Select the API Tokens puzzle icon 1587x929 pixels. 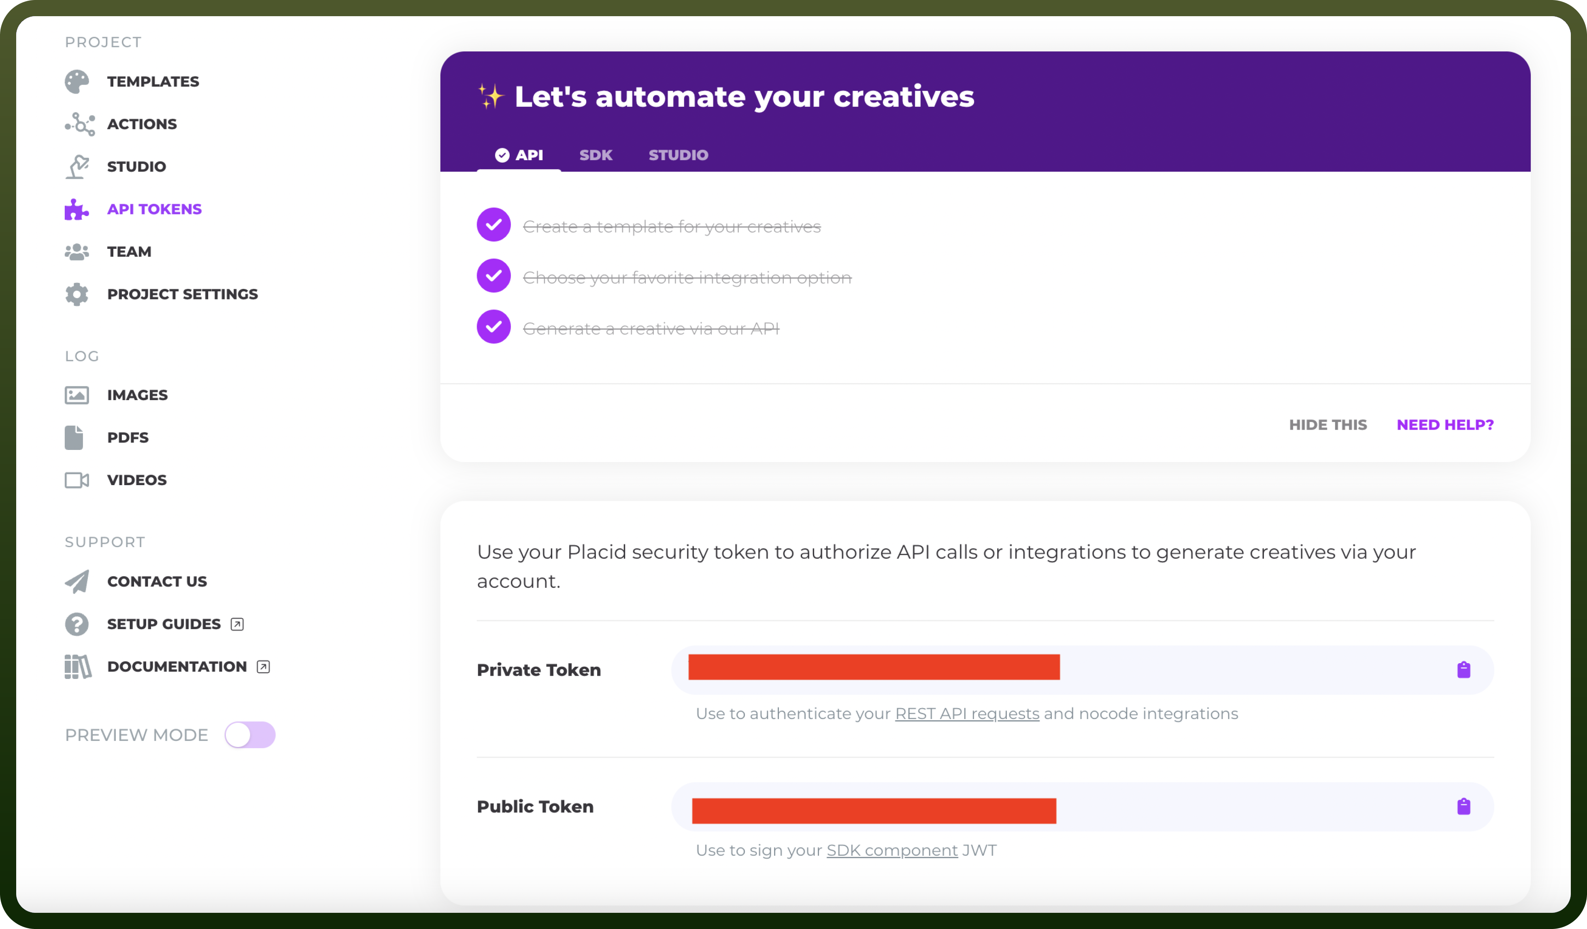77,210
